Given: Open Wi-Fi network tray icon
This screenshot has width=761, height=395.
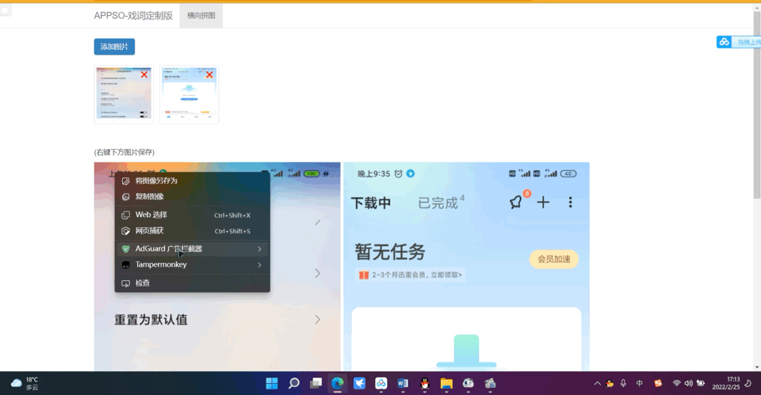Looking at the screenshot, I should 676,383.
